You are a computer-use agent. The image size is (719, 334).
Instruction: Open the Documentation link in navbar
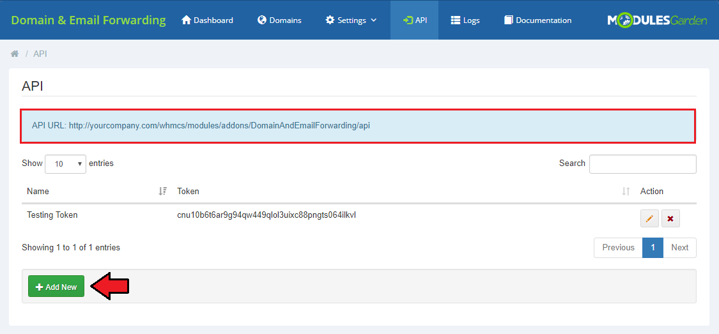point(537,20)
